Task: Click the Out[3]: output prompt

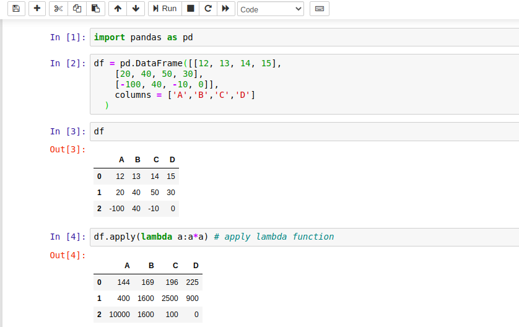Action: coord(68,150)
